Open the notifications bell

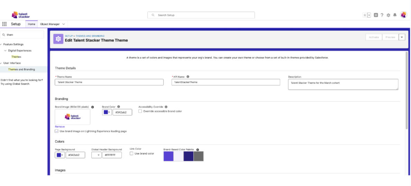click(395, 15)
